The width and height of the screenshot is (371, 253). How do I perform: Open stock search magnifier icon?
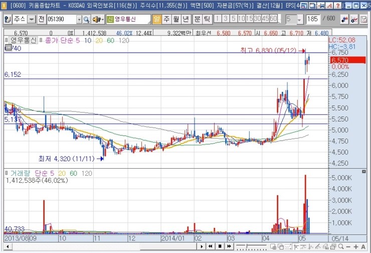click(86, 20)
